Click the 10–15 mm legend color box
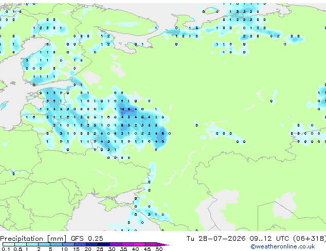The height and width of the screenshot is (251, 326). (x=68, y=244)
